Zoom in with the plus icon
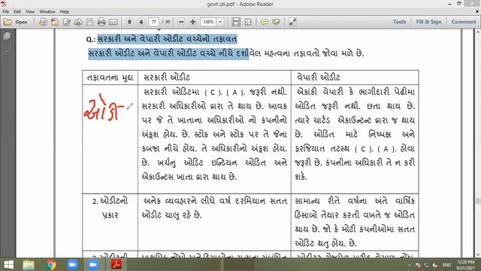481x271 pixels. (x=192, y=22)
